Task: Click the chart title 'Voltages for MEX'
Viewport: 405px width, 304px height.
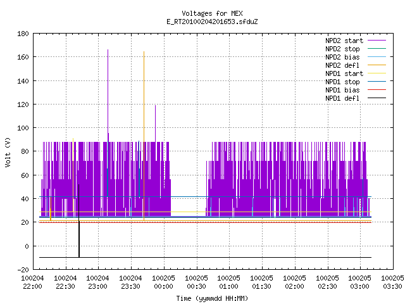Action: 212,13
